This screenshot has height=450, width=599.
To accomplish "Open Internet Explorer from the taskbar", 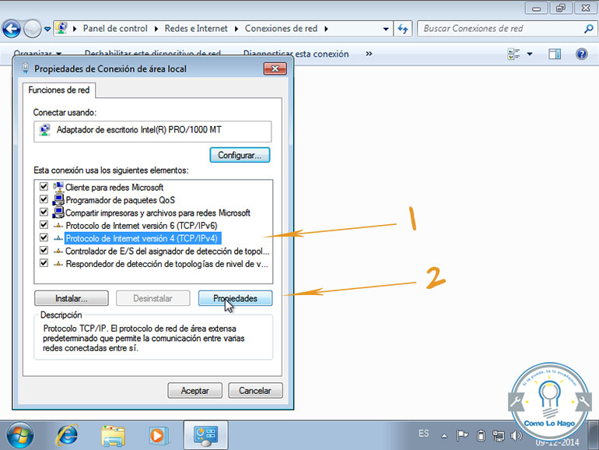I will [67, 434].
